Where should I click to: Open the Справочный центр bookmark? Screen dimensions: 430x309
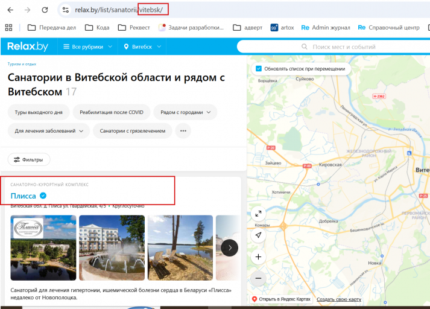click(388, 27)
